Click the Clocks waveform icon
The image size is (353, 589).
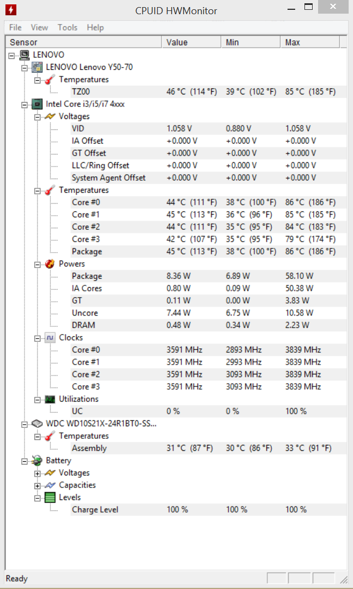coord(50,337)
